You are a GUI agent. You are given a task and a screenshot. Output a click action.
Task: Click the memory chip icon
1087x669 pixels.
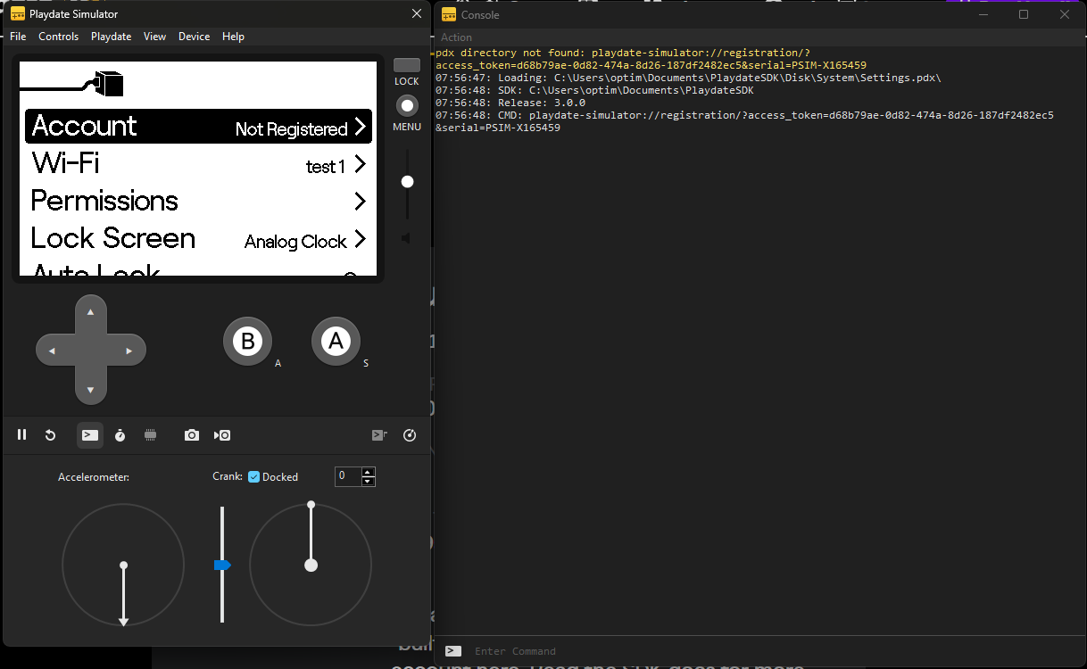150,435
